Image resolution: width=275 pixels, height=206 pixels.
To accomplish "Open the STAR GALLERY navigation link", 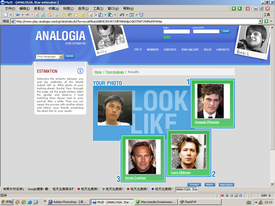I will pos(190,50).
